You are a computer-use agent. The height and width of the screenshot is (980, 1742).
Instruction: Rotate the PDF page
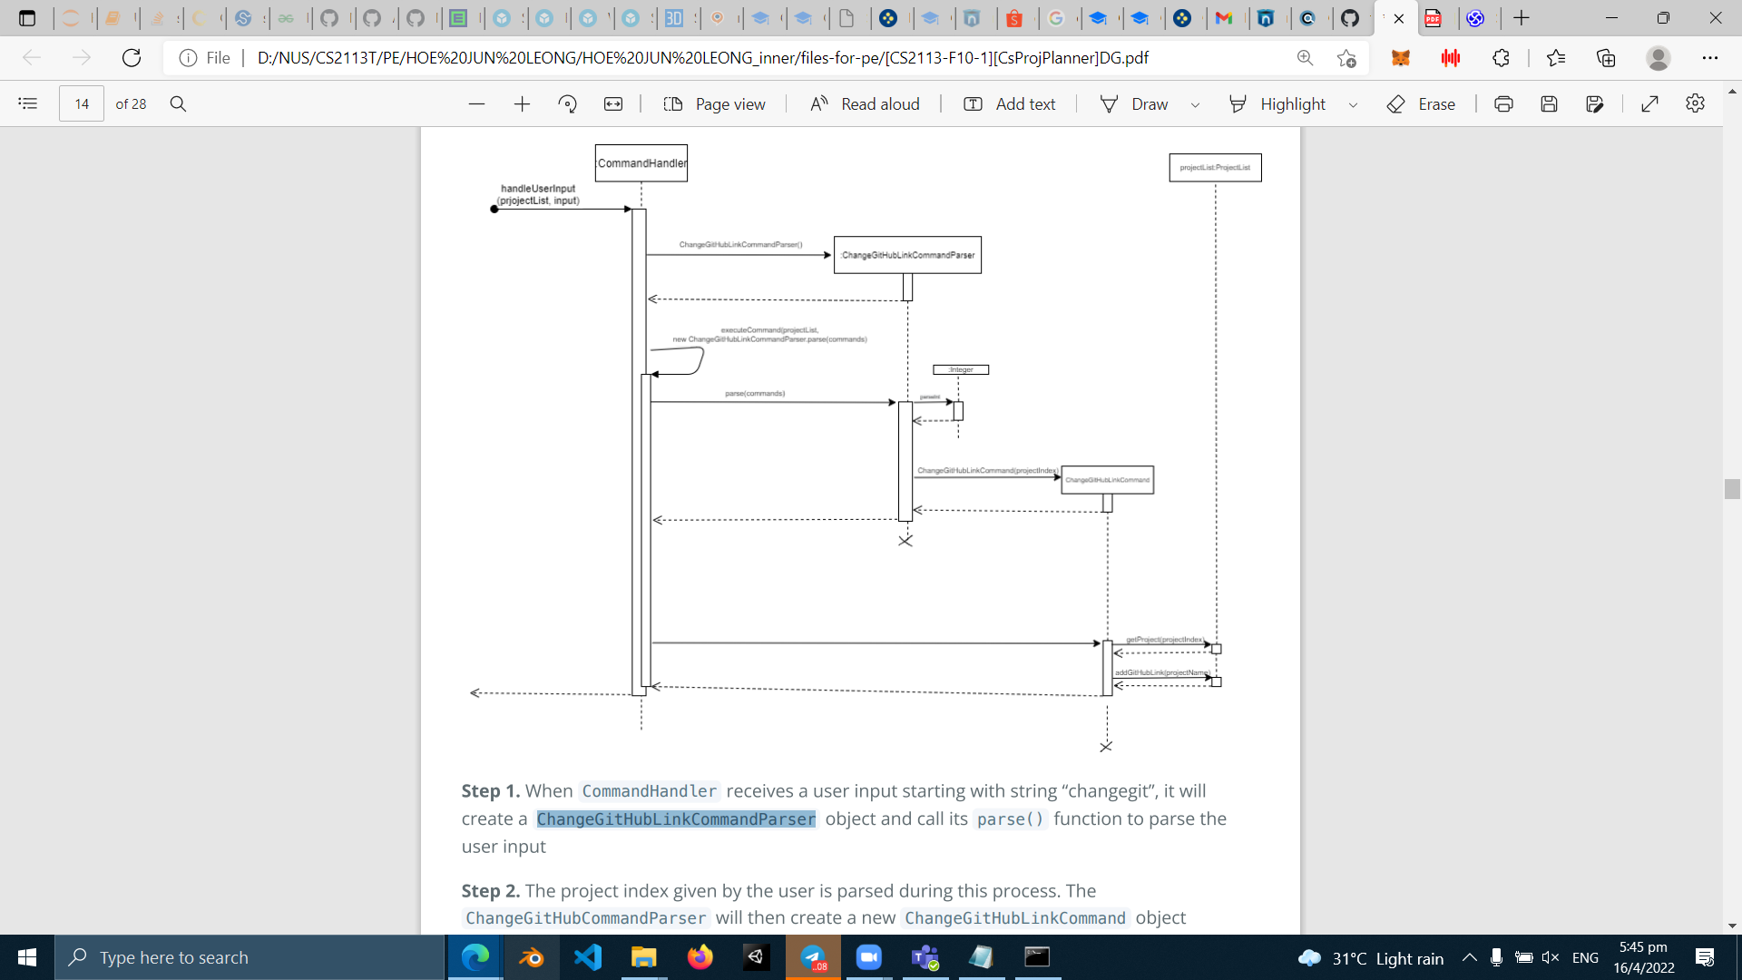[x=568, y=103]
